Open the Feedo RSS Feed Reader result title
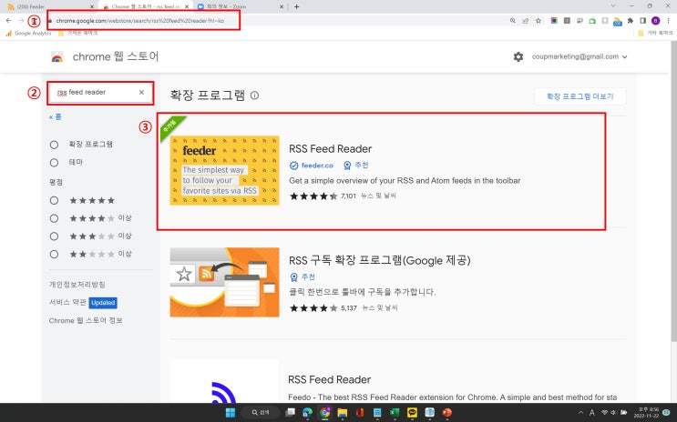677x422 pixels. pyautogui.click(x=330, y=380)
